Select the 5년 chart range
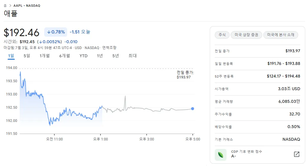This screenshot has height=166, width=307. [x=115, y=56]
